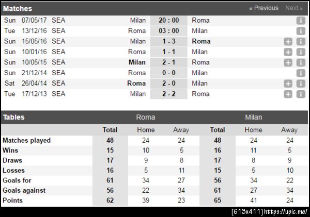This screenshot has width=310, height=217.
Task: View info icon for 10/05/15 match
Action: [301, 62]
